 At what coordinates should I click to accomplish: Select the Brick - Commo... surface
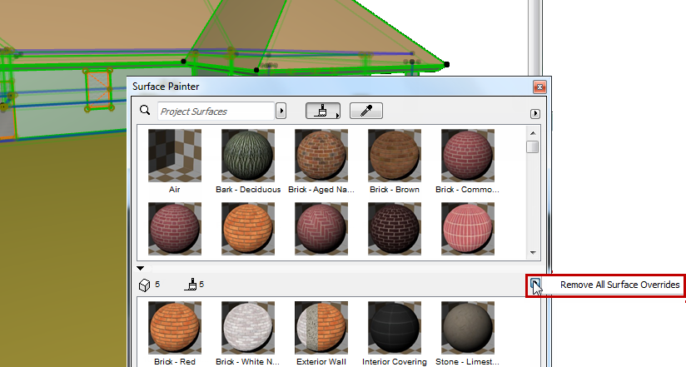point(468,156)
